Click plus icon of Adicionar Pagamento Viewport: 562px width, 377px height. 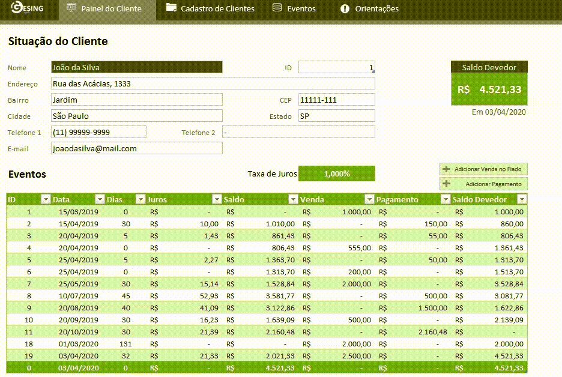[x=446, y=184]
